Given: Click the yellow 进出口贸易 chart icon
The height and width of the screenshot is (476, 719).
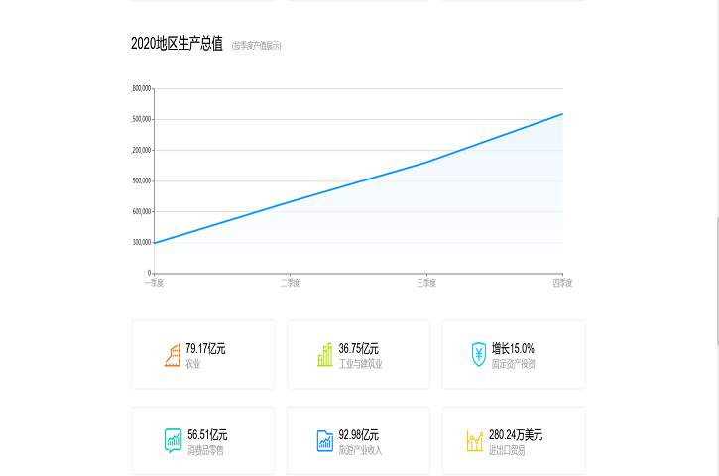Looking at the screenshot, I should pyautogui.click(x=475, y=441).
